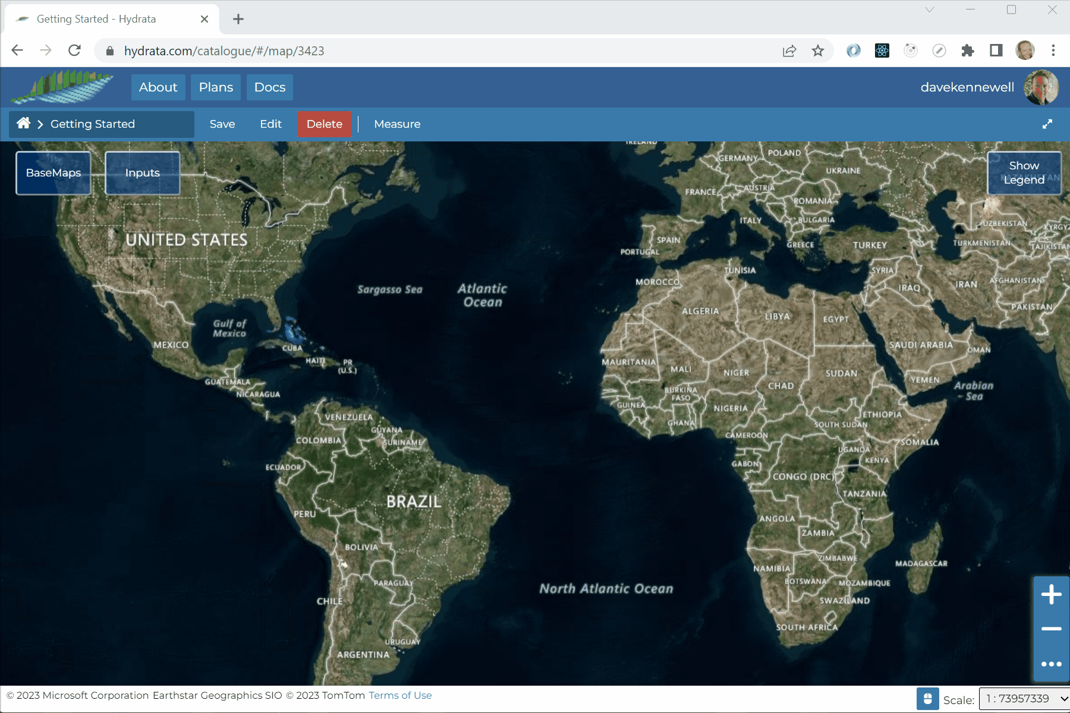The height and width of the screenshot is (713, 1070).
Task: Reload the current page
Action: [x=74, y=51]
